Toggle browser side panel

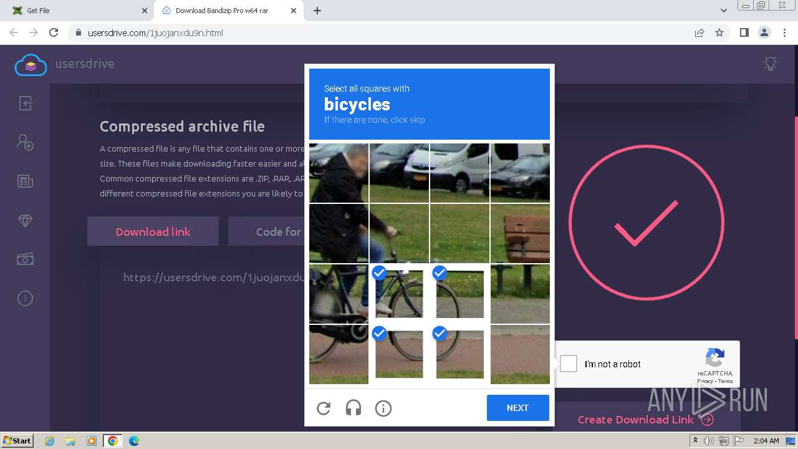click(x=744, y=32)
